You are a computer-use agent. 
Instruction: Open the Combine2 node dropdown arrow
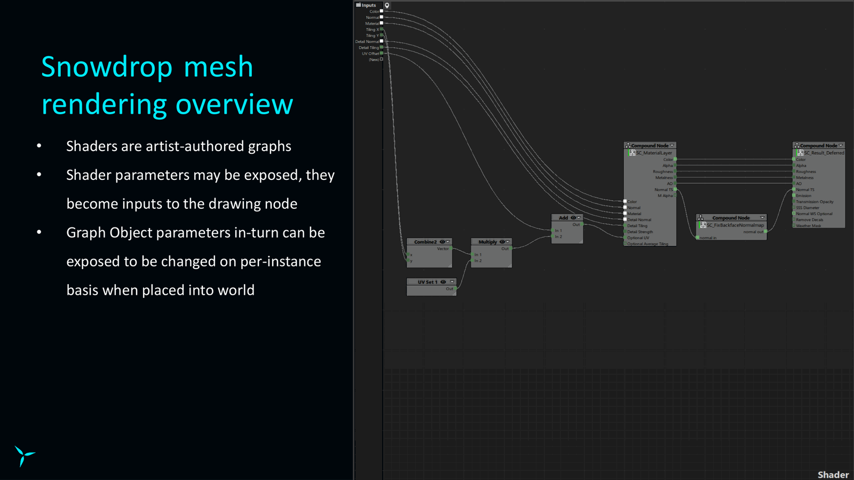(448, 242)
